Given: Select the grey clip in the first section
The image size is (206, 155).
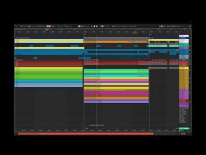Looking at the screenshot, I should click(49, 84).
